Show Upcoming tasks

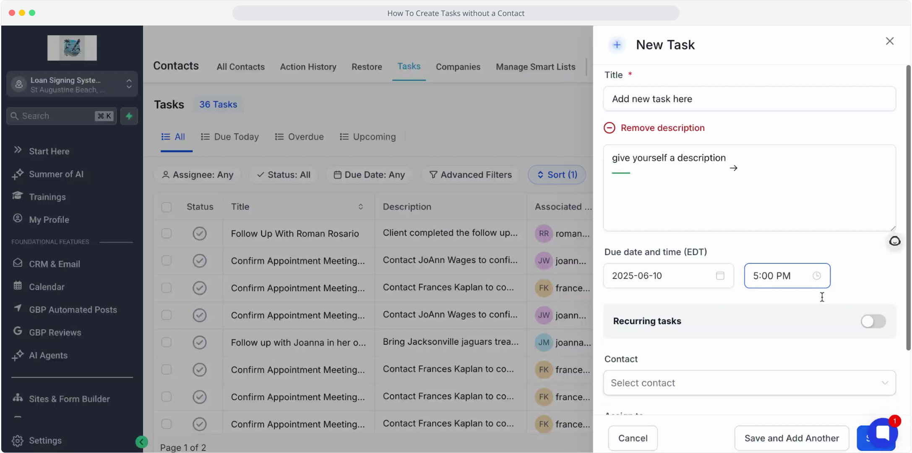pos(368,137)
